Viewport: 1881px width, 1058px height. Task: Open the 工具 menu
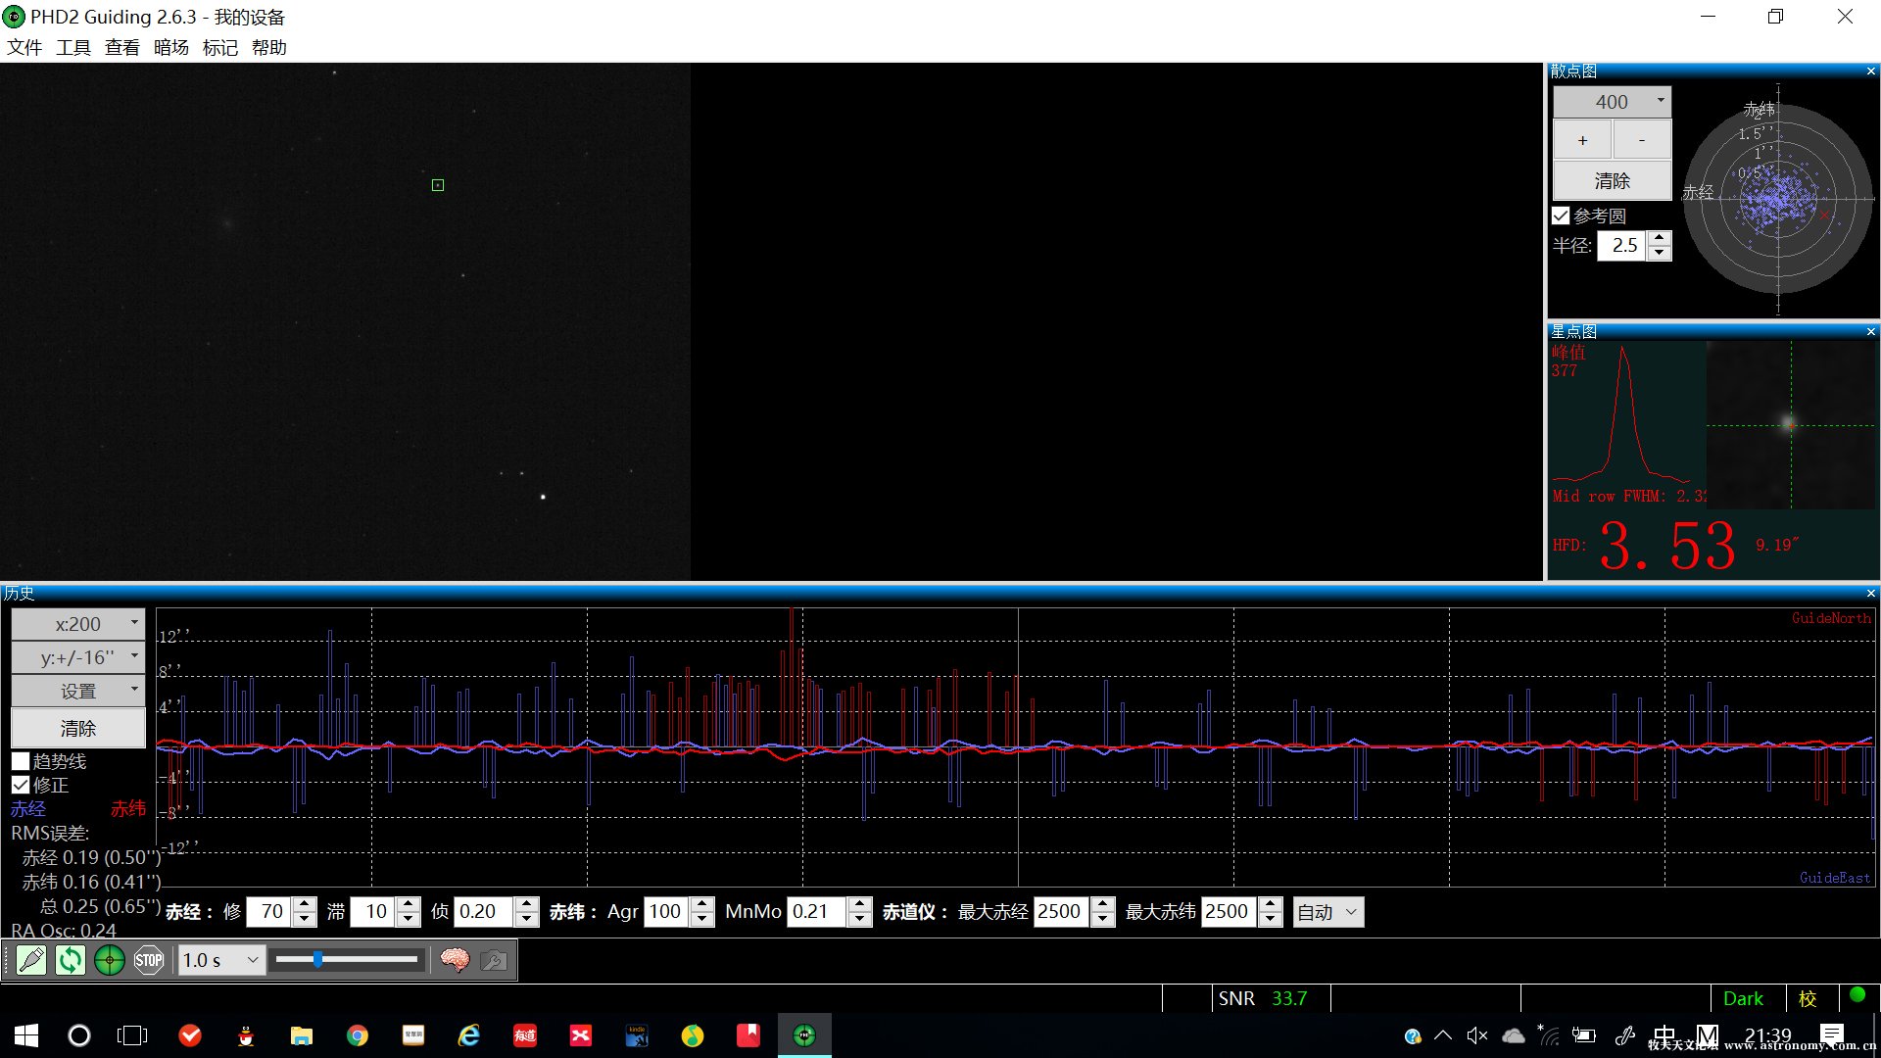73,48
